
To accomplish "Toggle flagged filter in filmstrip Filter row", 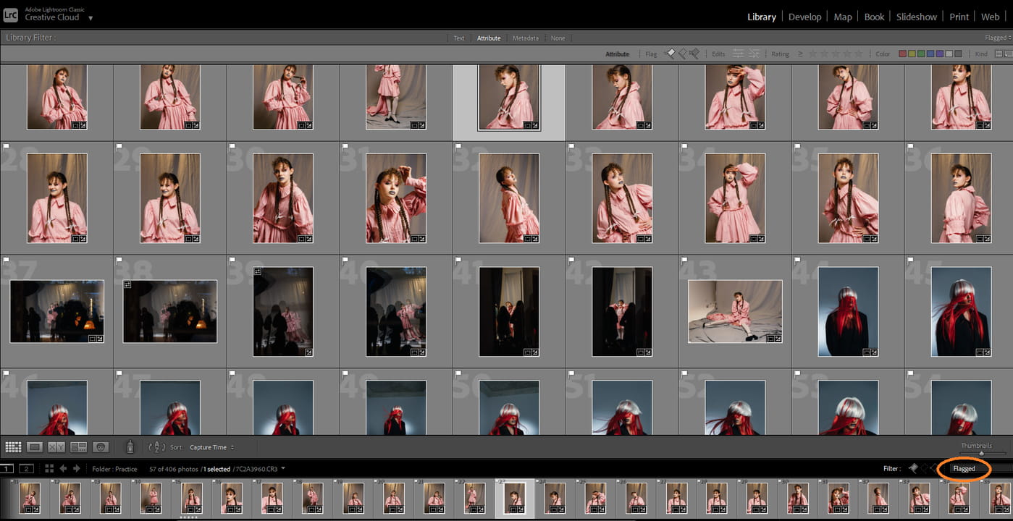I will [x=913, y=468].
